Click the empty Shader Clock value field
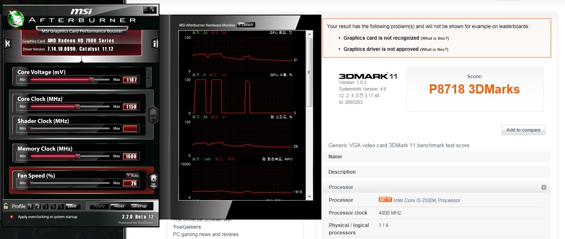This screenshot has height=239, width=565. coord(130,129)
